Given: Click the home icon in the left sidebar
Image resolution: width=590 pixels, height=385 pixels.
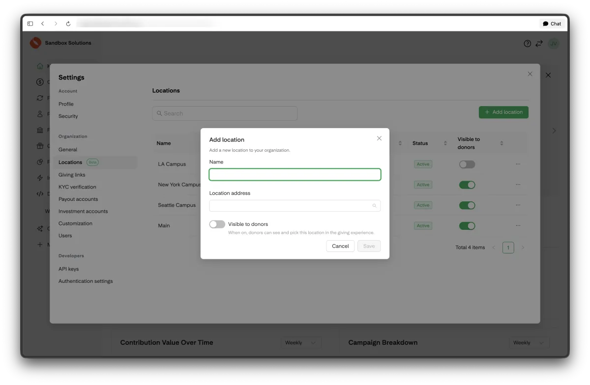Looking at the screenshot, I should 40,66.
